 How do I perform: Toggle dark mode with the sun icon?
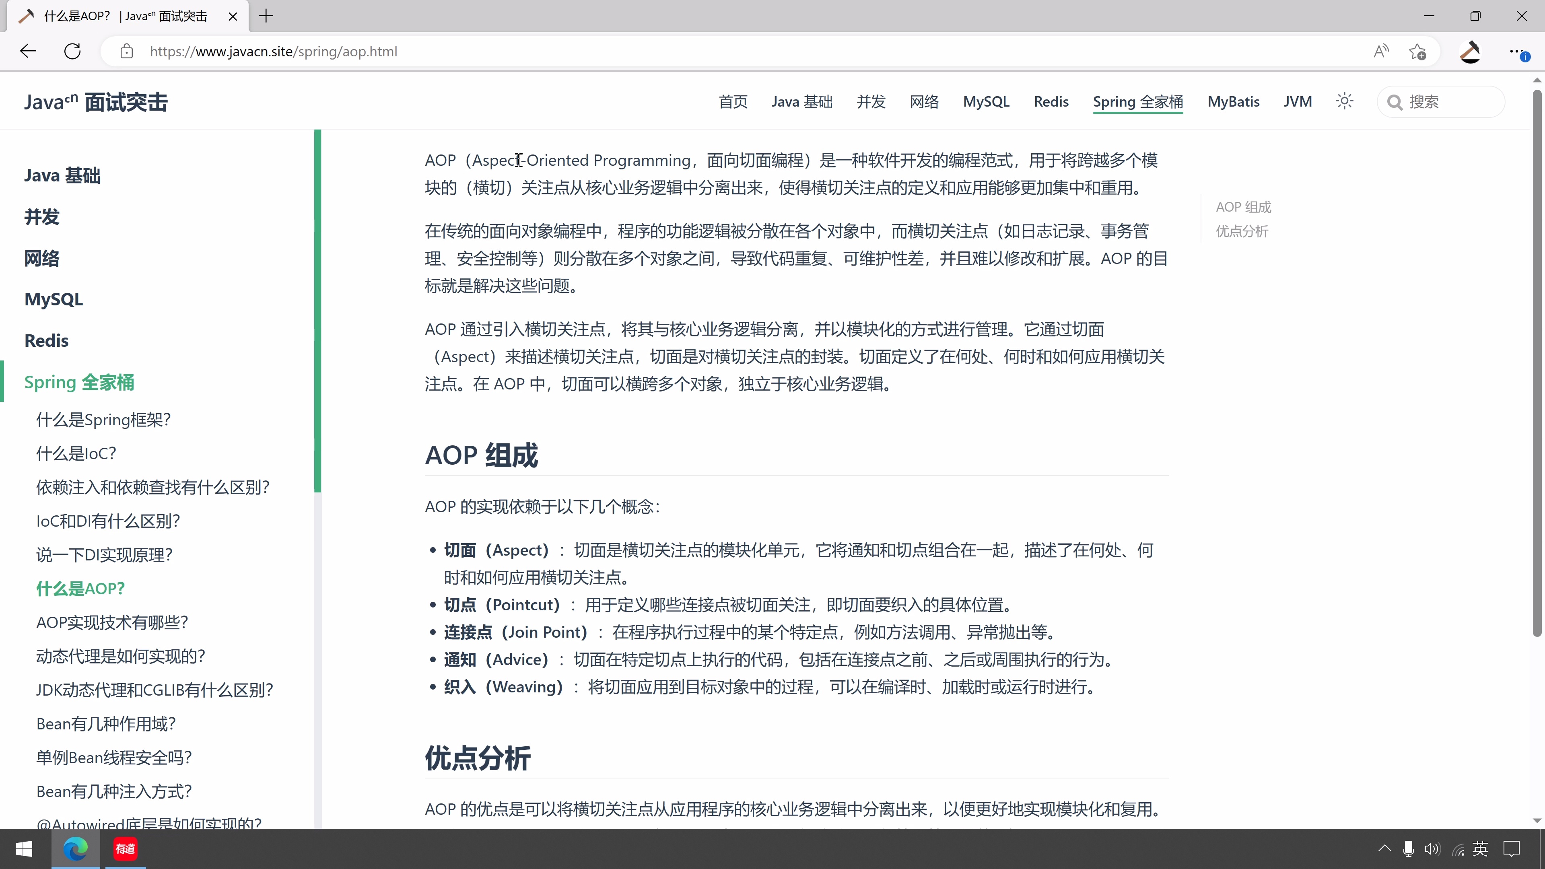(x=1344, y=101)
